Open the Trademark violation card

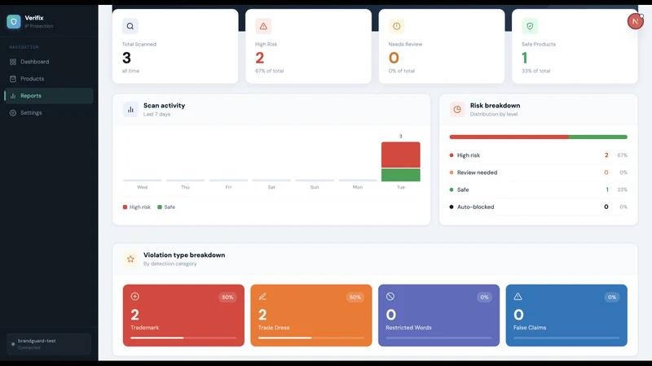[x=183, y=316]
